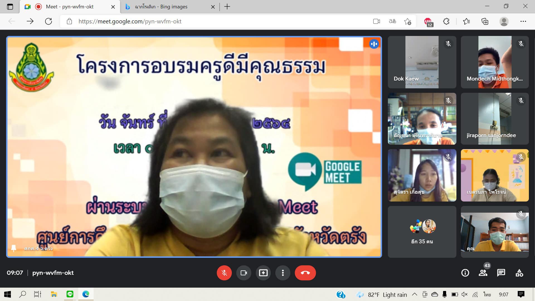Viewport: 535px width, 301px height.
Task: Click the pin icon on main video
Action: (13, 248)
